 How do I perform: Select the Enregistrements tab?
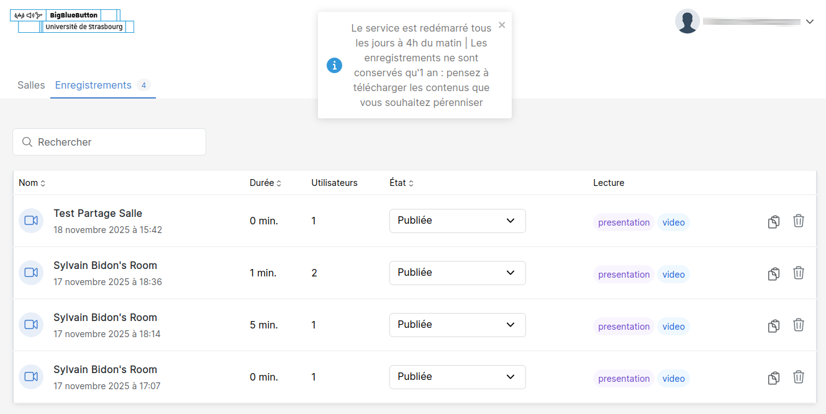(x=93, y=85)
